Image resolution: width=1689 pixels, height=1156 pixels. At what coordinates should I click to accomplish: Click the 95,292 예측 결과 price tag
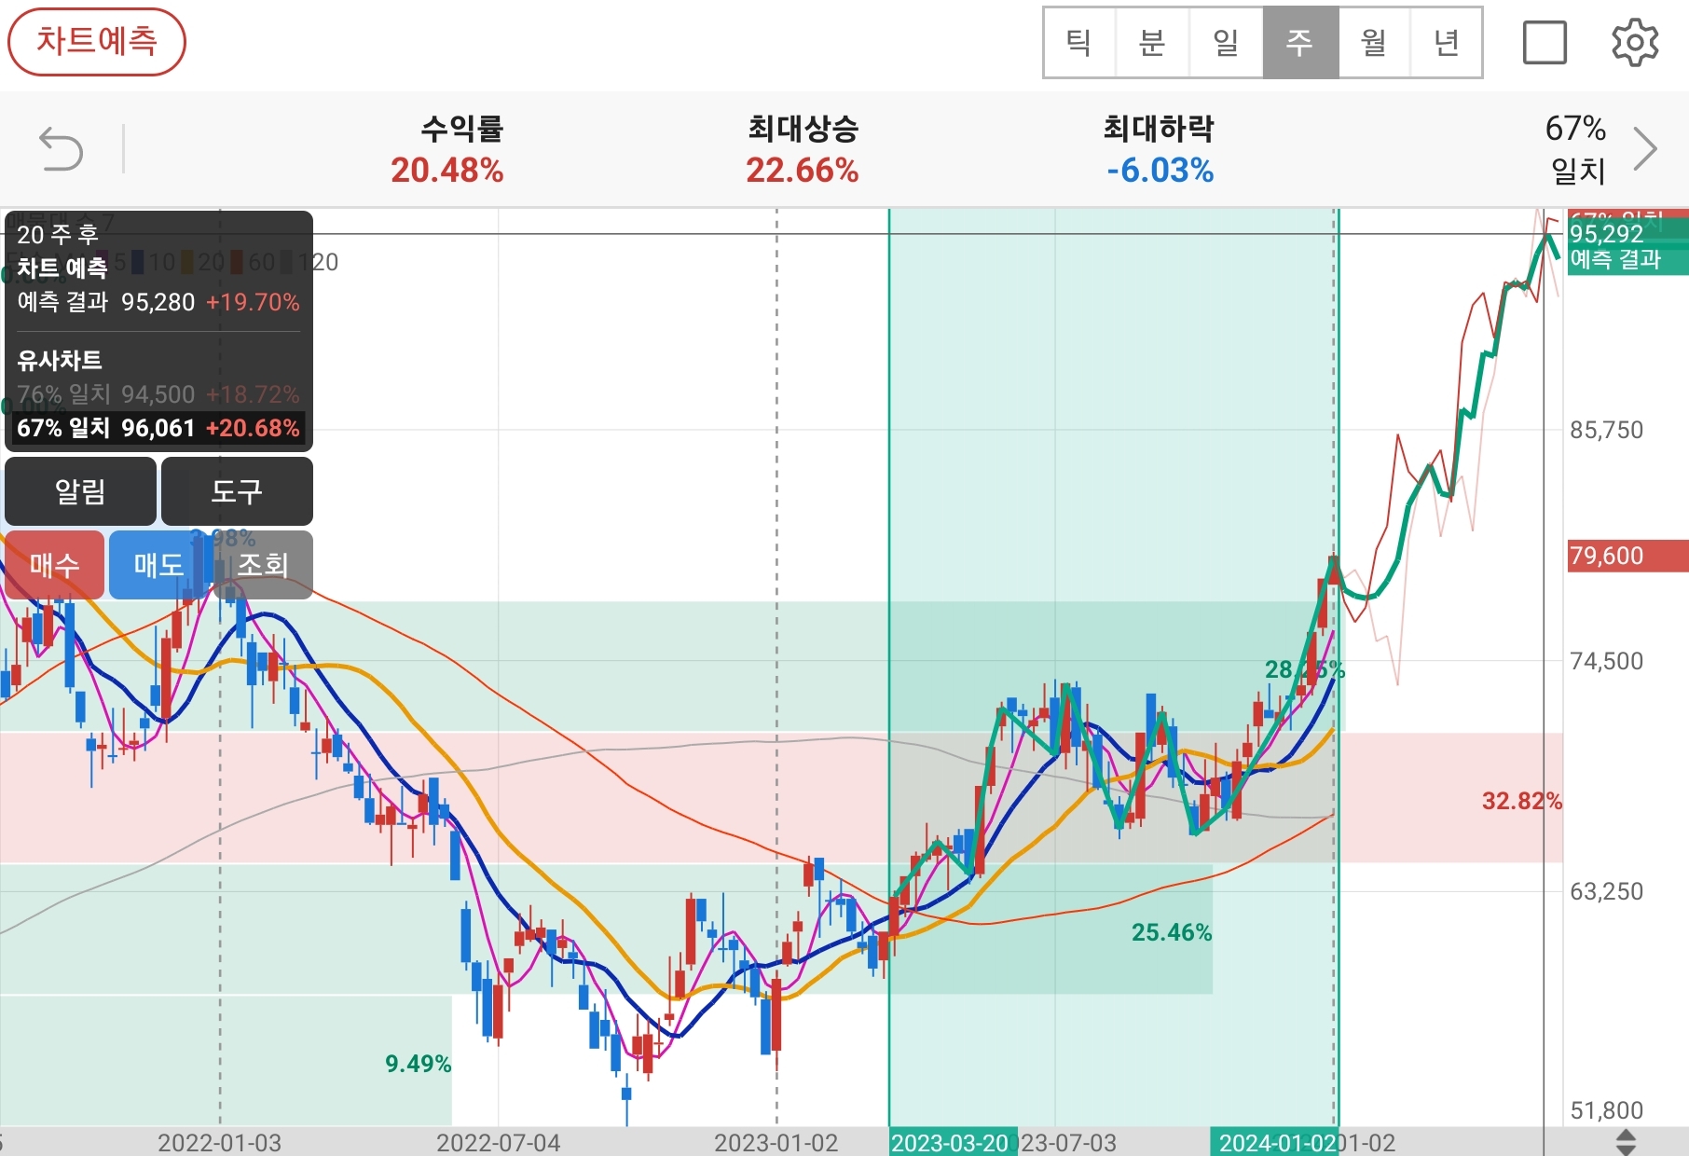(x=1627, y=246)
